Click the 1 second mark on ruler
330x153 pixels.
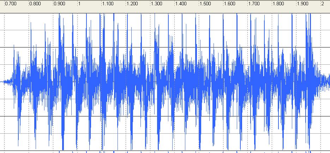coord(79,4)
